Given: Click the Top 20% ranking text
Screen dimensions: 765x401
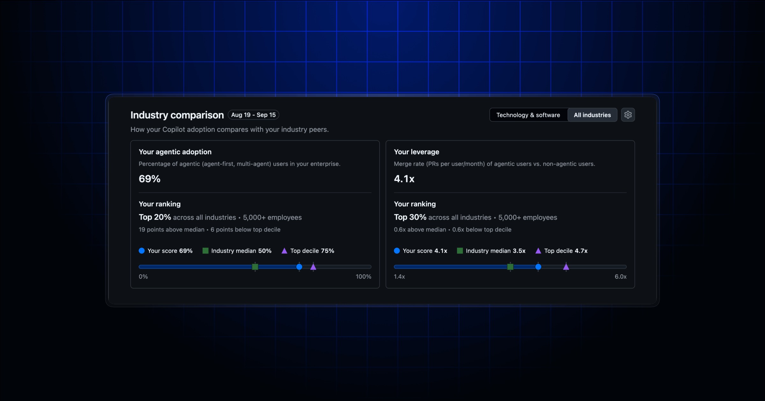Looking at the screenshot, I should [x=155, y=217].
